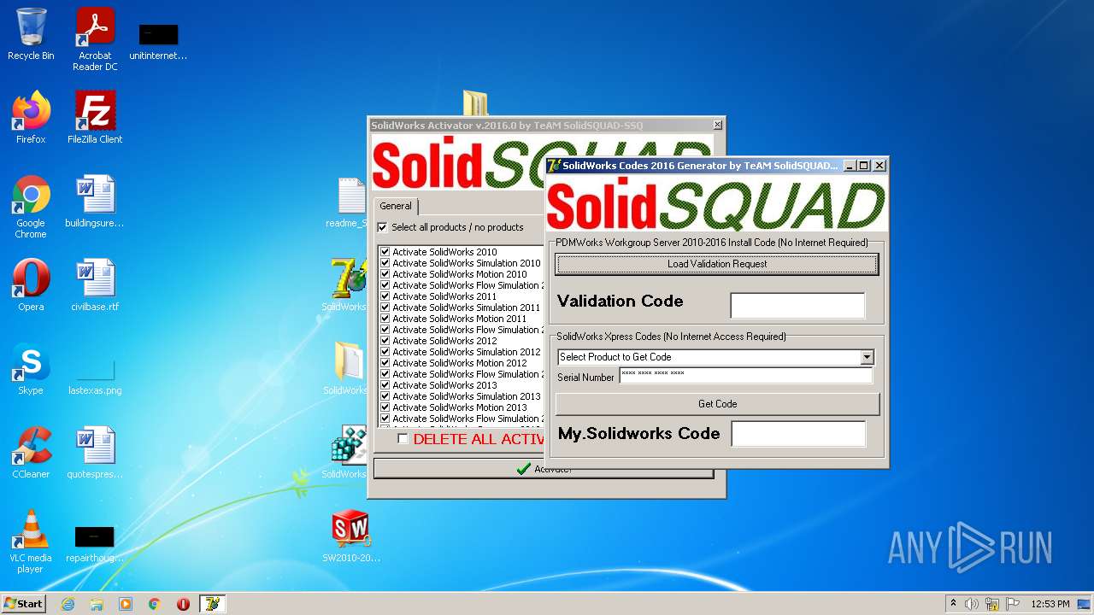Close the SolidWorks Activator window
The height and width of the screenshot is (615, 1094).
click(x=717, y=125)
